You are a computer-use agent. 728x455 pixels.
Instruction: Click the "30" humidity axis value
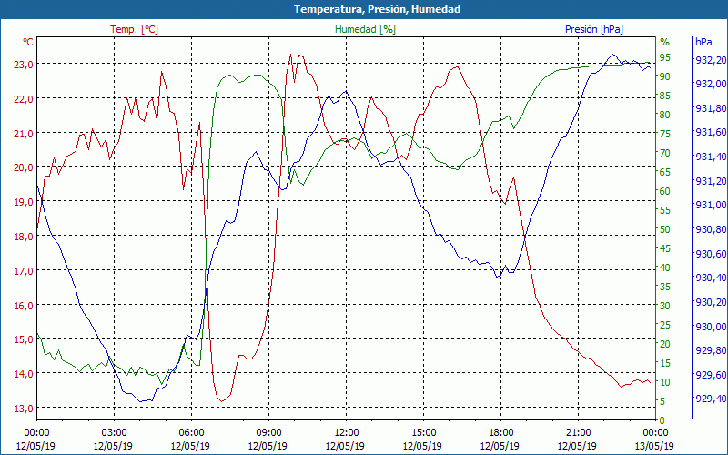click(665, 306)
